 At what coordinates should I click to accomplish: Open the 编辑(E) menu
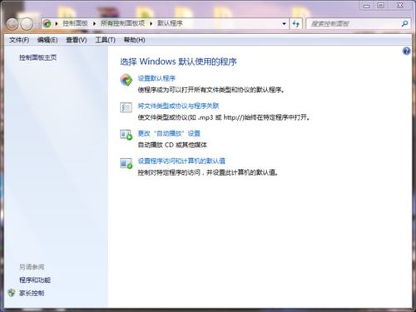pyautogui.click(x=47, y=40)
